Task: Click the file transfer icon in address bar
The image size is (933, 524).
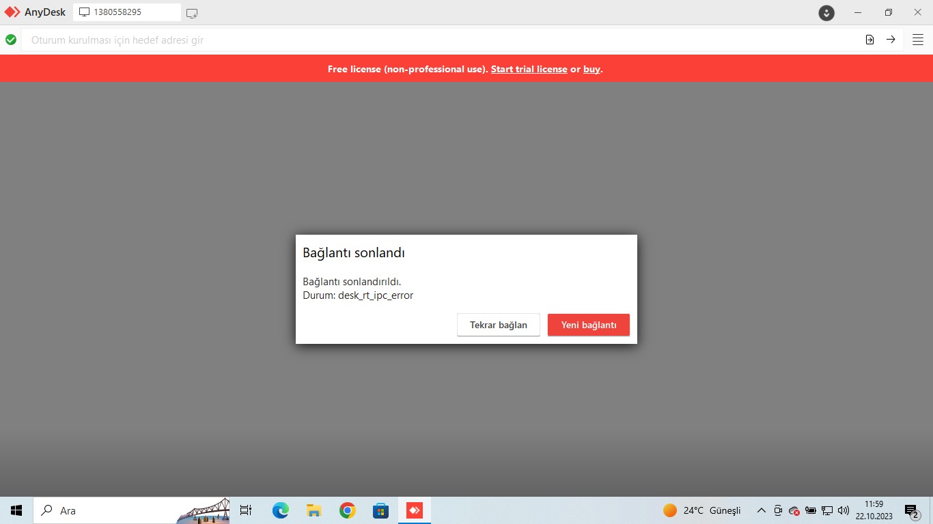Action: click(869, 40)
